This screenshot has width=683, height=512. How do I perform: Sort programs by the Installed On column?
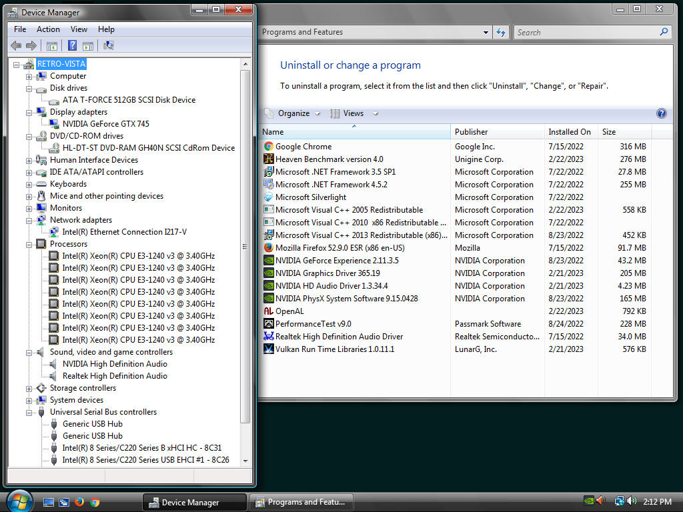(570, 131)
